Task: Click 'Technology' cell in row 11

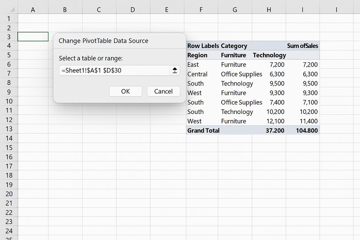Action: 237,112
